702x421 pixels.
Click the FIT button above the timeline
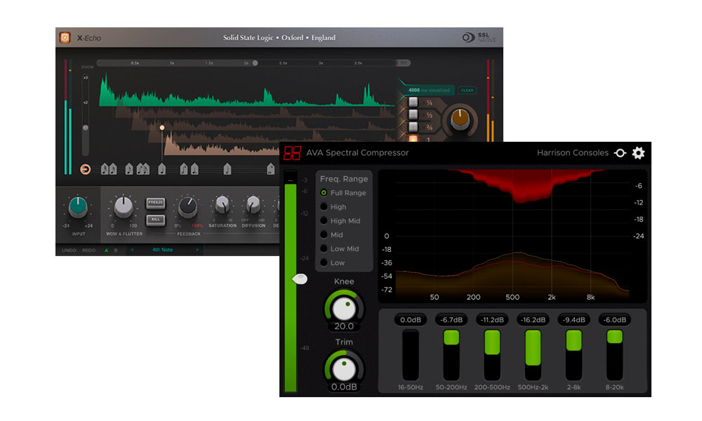click(404, 63)
